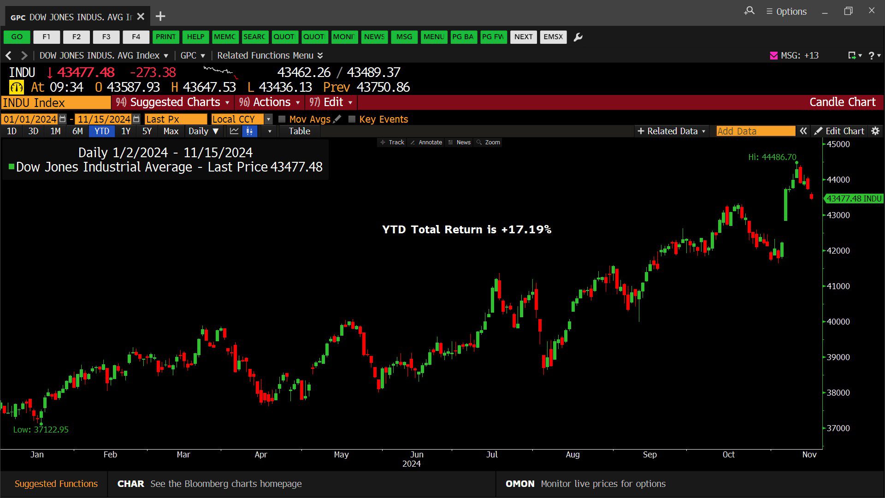Close the DOW JONES INDUS tab
Screen dimensions: 885x498
[x=141, y=17]
